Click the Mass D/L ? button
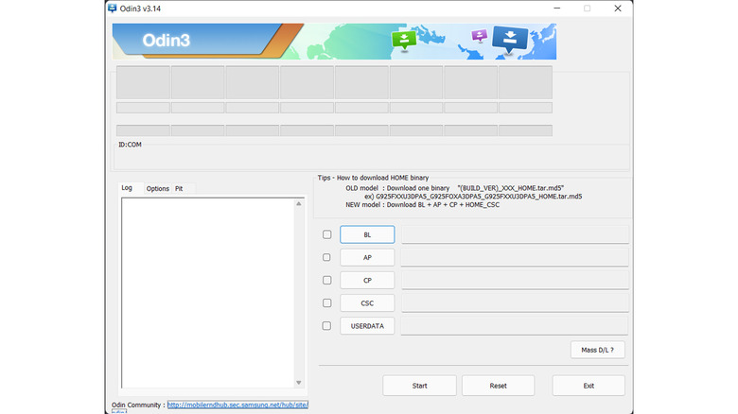738x414 pixels. [x=598, y=350]
